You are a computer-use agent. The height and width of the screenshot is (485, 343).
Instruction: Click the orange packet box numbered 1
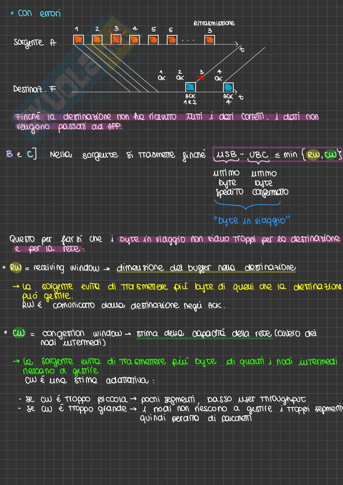(78, 40)
